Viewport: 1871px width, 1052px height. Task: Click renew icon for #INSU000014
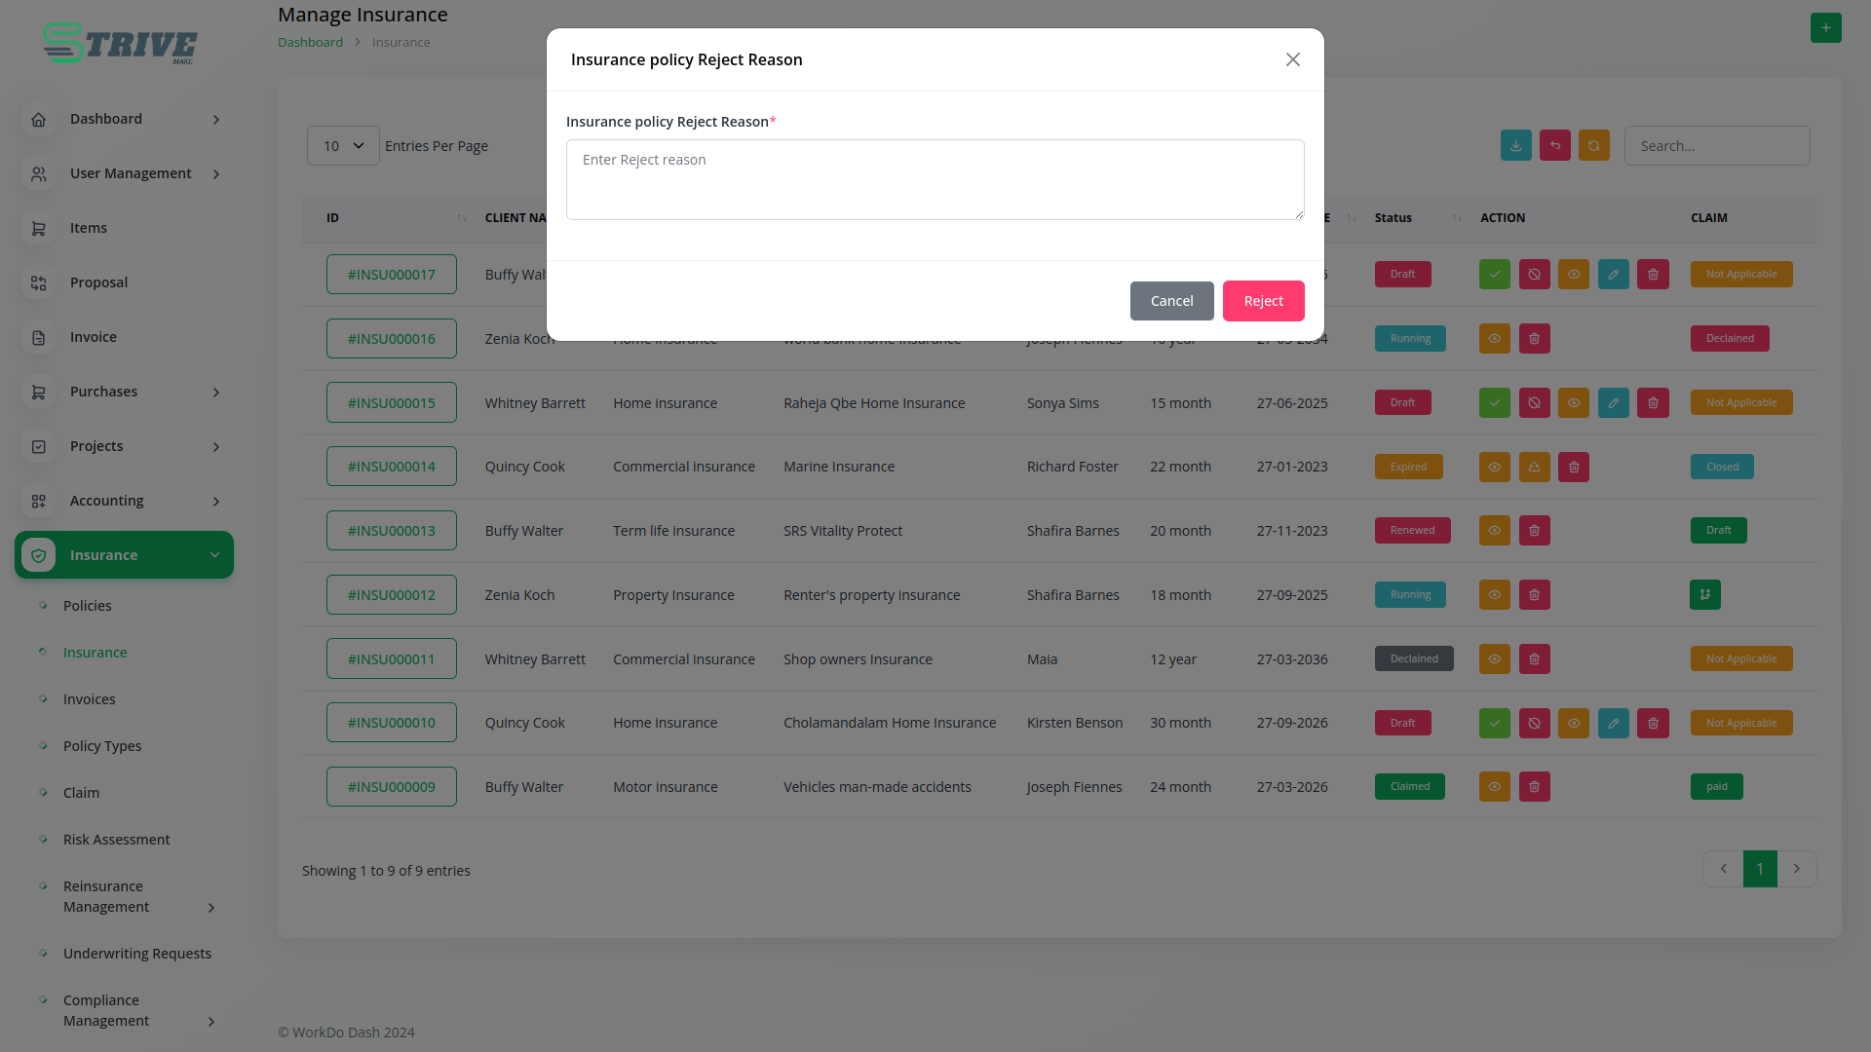click(1534, 468)
